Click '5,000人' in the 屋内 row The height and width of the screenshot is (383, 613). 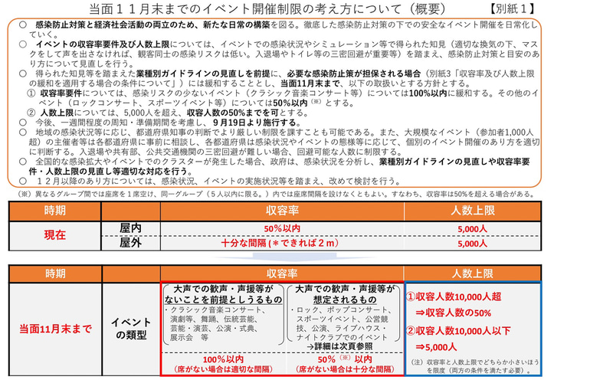point(472,228)
